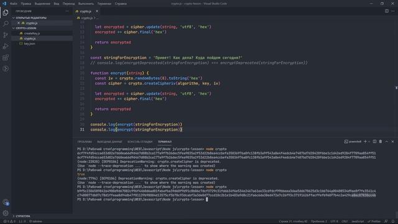398x224 pixels.
Task: Close the crypto.js editor tab
Action: tap(97, 11)
